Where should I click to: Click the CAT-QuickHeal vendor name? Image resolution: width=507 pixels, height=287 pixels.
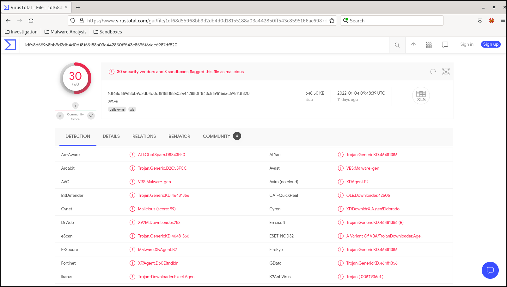click(x=284, y=195)
